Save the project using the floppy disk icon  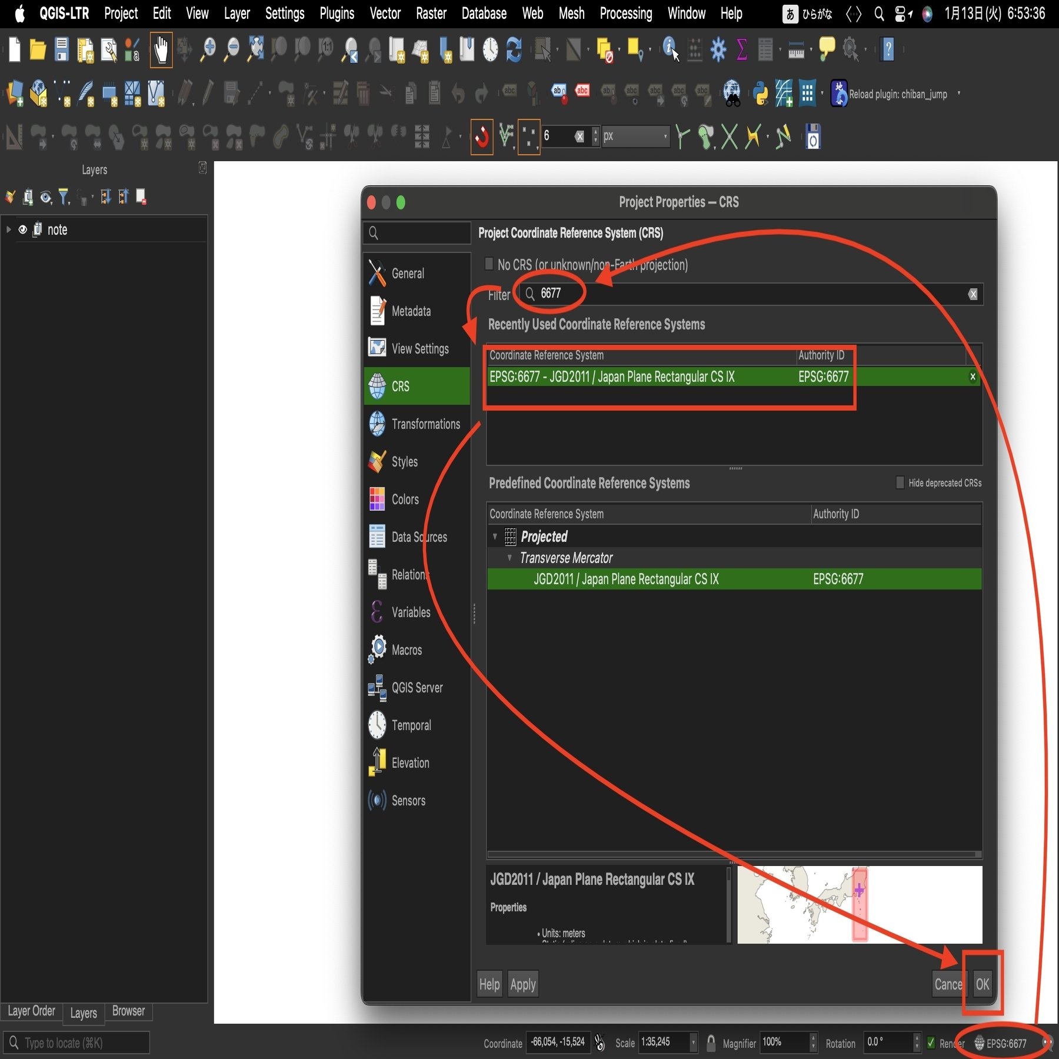pos(61,50)
